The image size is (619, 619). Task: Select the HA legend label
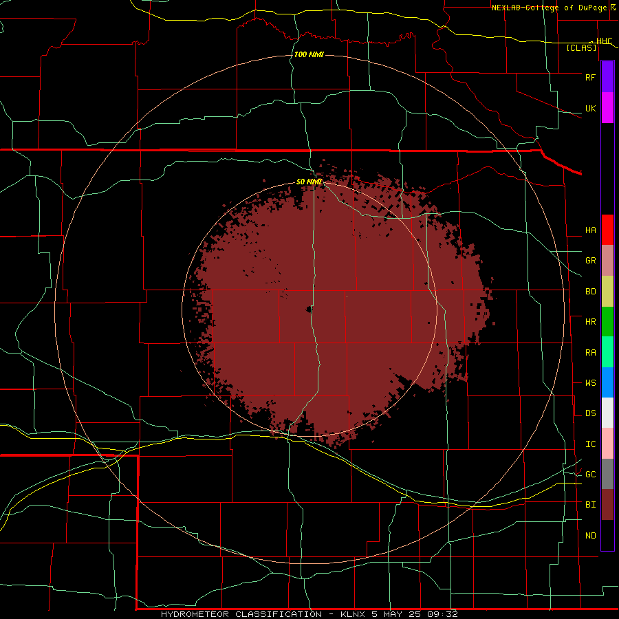590,230
